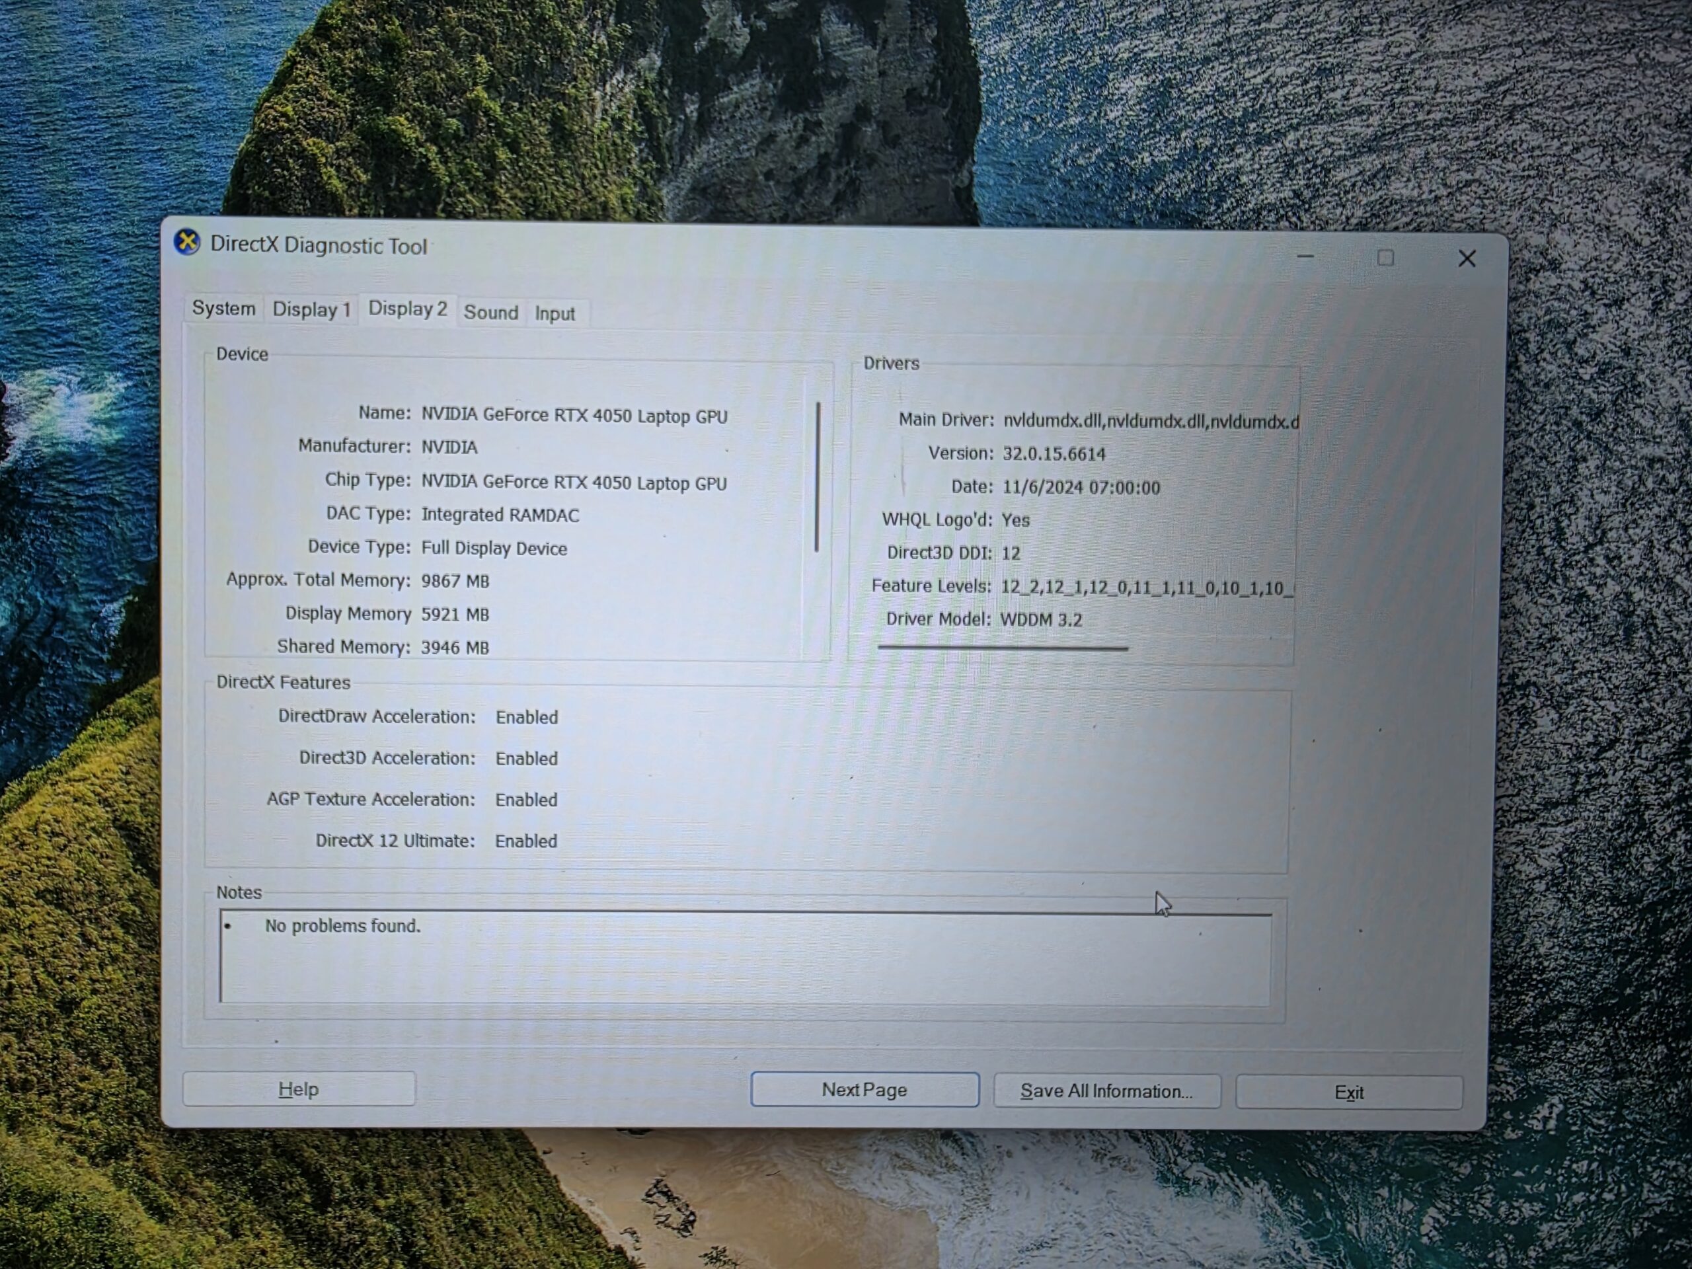Viewport: 1692px width, 1269px height.
Task: Minimize the DirectX Diagnostic Tool window
Action: (x=1305, y=256)
